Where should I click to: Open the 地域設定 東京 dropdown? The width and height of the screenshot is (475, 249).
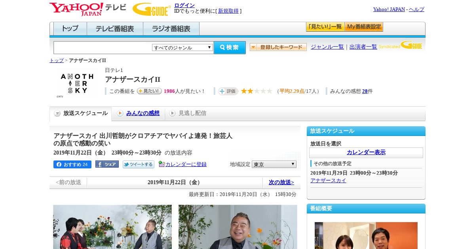click(x=274, y=164)
